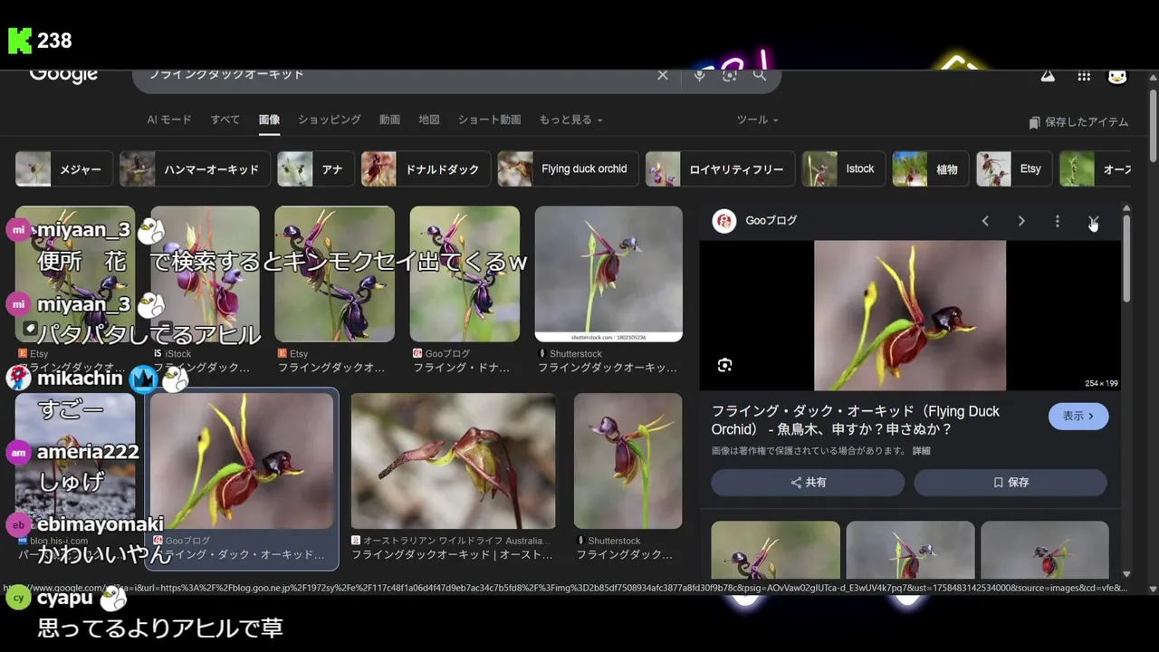Viewport: 1159px width, 652px height.
Task: Start voice search with the microphone icon
Action: pos(699,75)
